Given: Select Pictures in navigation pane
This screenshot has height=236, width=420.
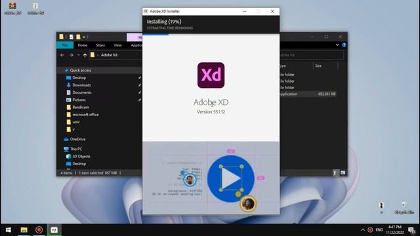Looking at the screenshot, I should click(x=79, y=100).
